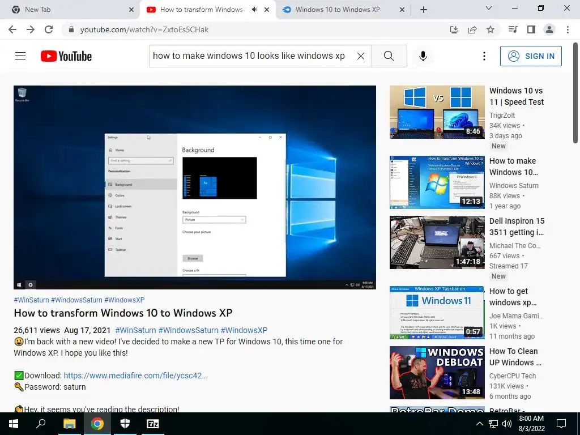Share this page from address bar

[x=472, y=29]
